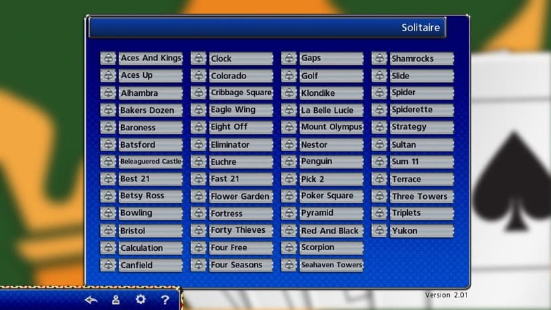551x310 pixels.
Task: Select Three Towers from the list
Action: [x=422, y=196]
